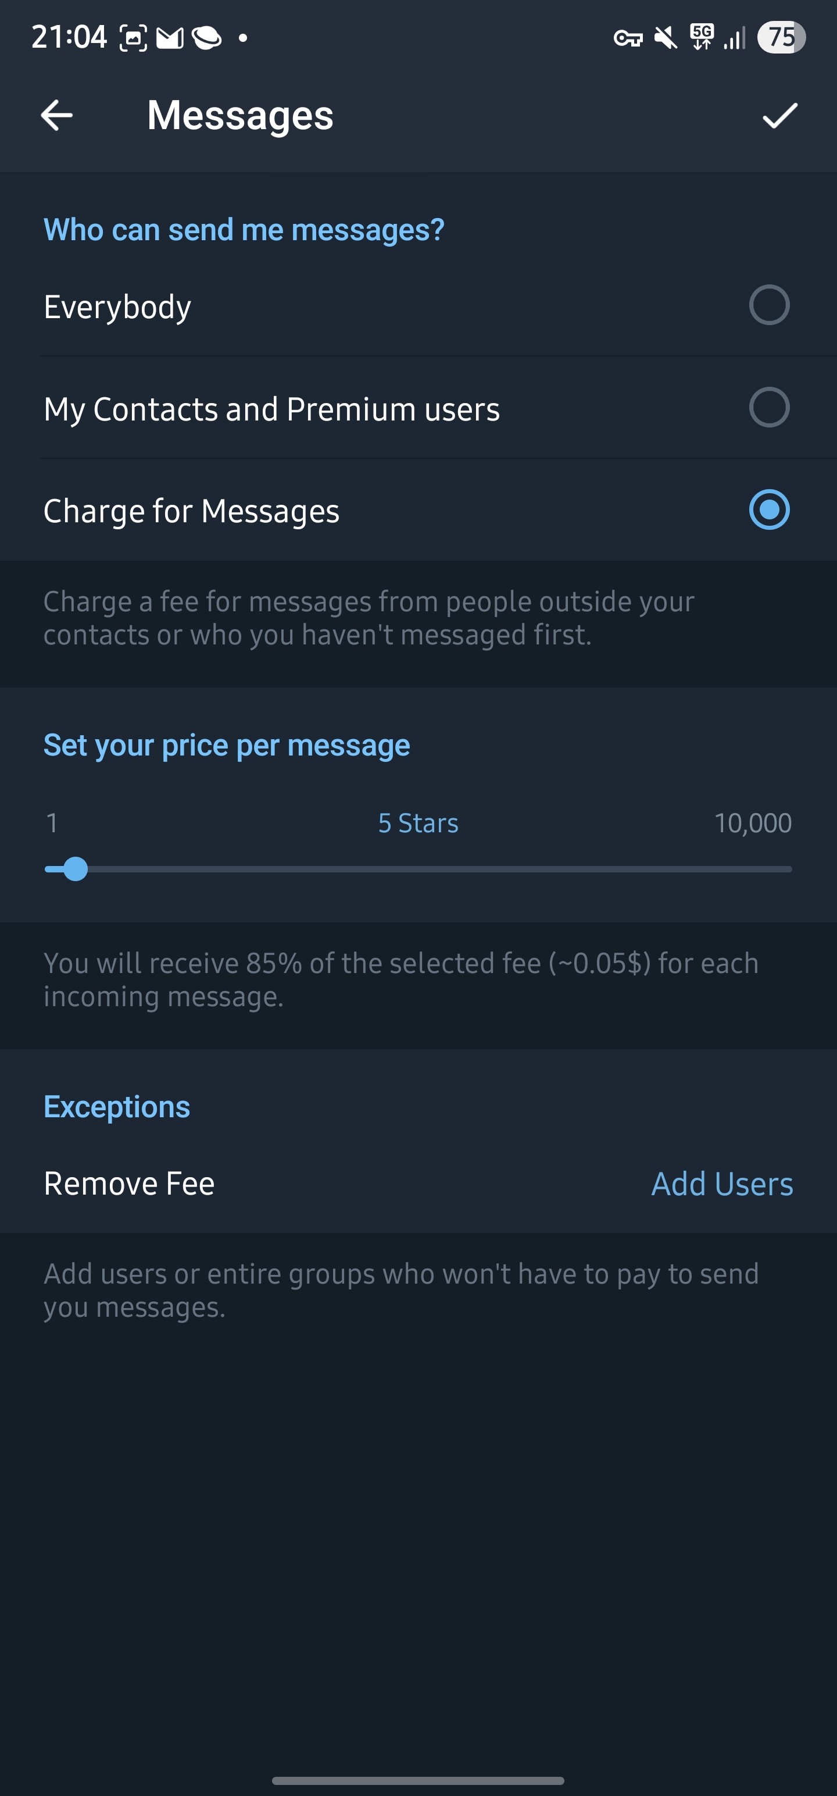837x1796 pixels.
Task: Tap the Gmail notification icon
Action: (169, 38)
